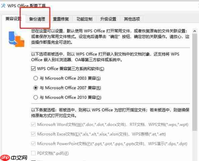Select Microsoft Office 2010 兼容 radio button
199x161 pixels.
click(35, 97)
